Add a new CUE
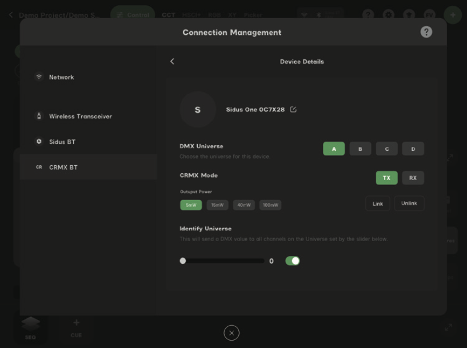467x348 pixels. click(75, 326)
